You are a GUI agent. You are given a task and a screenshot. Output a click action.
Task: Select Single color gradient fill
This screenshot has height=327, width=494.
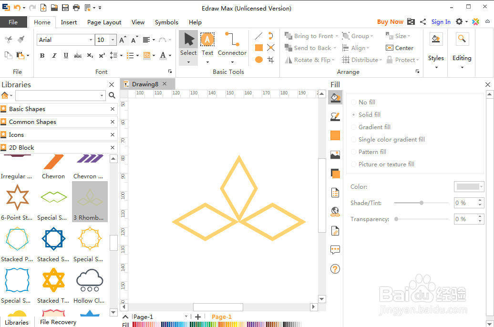click(x=388, y=139)
